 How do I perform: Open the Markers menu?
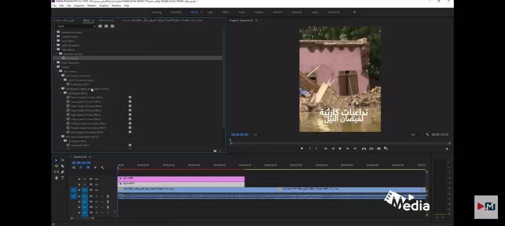(92, 6)
